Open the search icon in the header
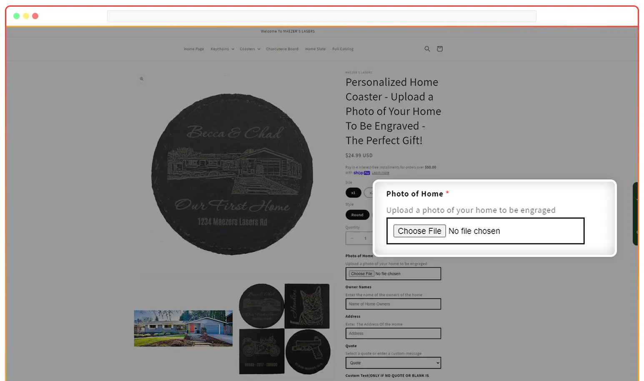 click(x=427, y=49)
